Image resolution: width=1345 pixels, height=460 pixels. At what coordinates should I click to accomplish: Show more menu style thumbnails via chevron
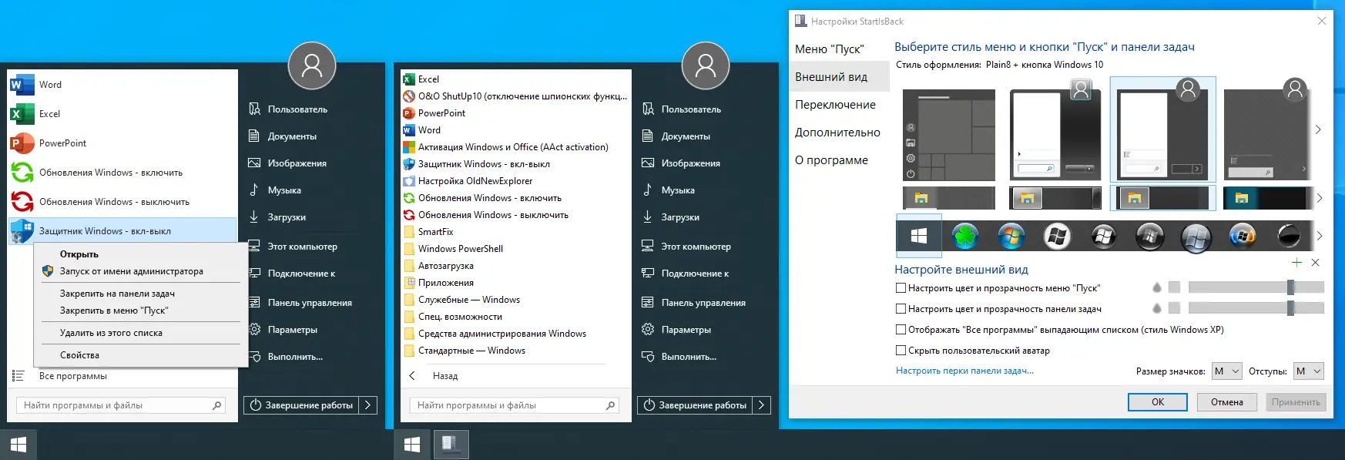(x=1318, y=129)
